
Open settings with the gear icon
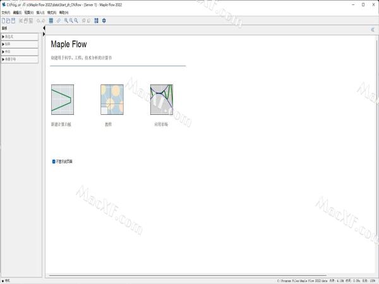104,21
